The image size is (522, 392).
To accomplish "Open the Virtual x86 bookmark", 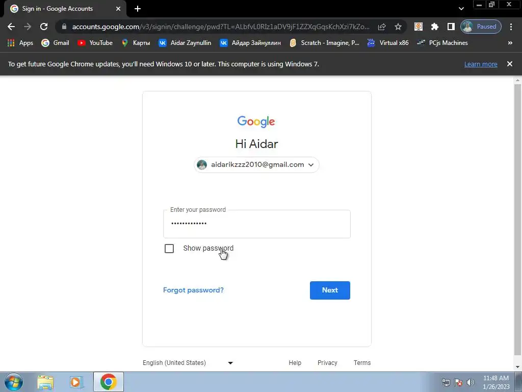I will tap(388, 43).
